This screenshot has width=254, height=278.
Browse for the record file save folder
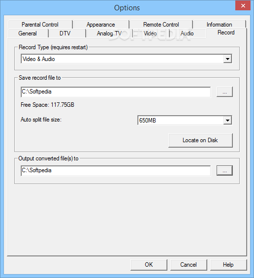(x=224, y=92)
